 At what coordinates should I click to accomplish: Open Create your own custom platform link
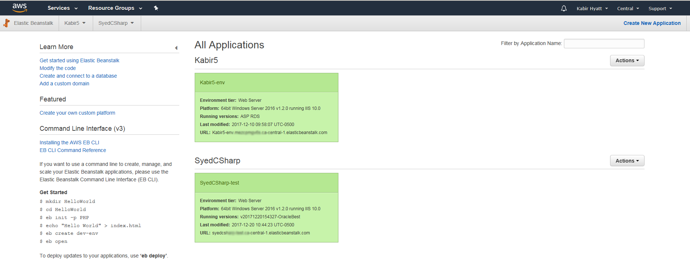tap(77, 113)
